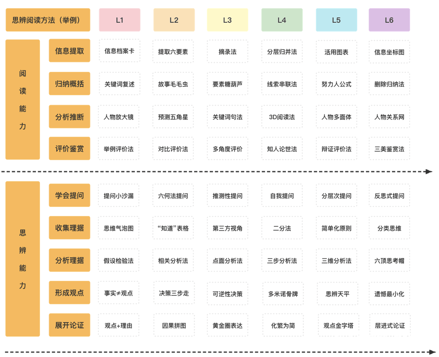Select the 事实≠观点 cell

119,293
